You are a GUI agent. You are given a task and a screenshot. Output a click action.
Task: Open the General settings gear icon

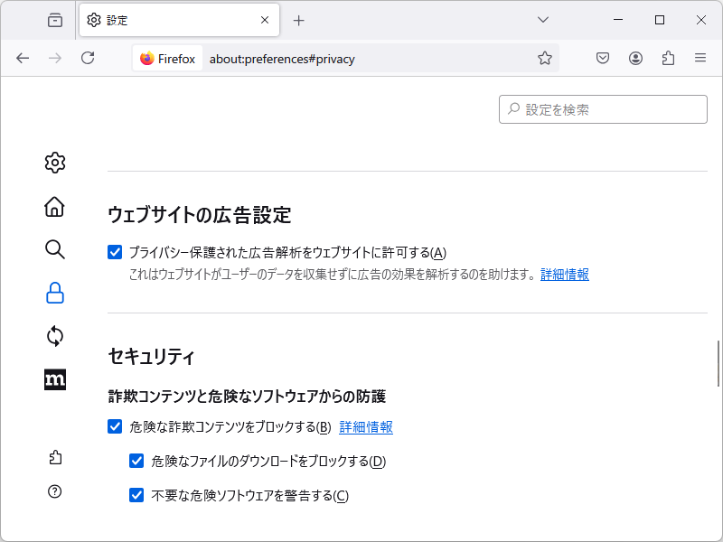[54, 163]
